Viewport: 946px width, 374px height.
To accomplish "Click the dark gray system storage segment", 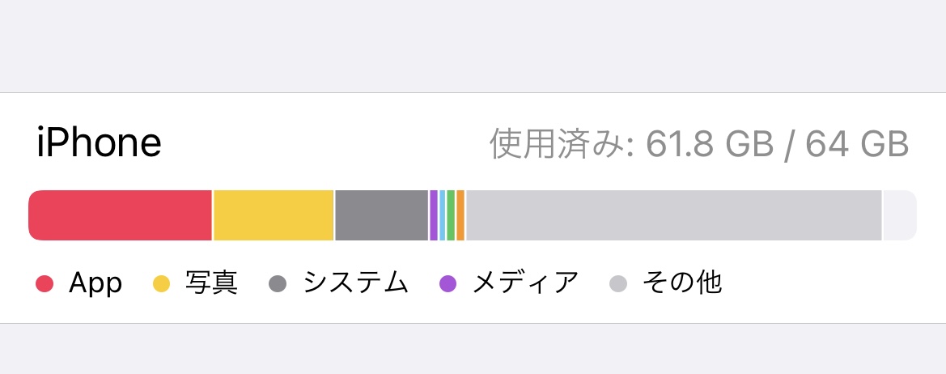I will (381, 215).
